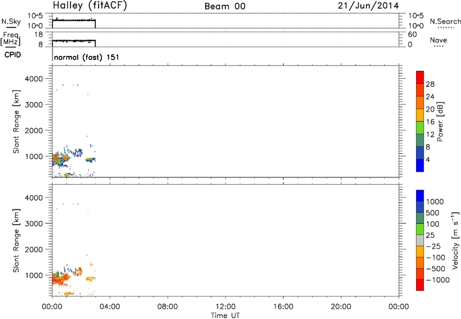
Task: Click 'Slant Range [km]' label on Velocity panel
Action: pyautogui.click(x=16, y=241)
